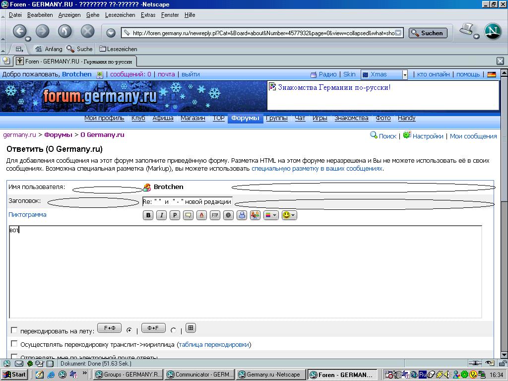Screen dimensions: 508x381
Task: Click the 'выйти' logout link
Action: (x=190, y=74)
